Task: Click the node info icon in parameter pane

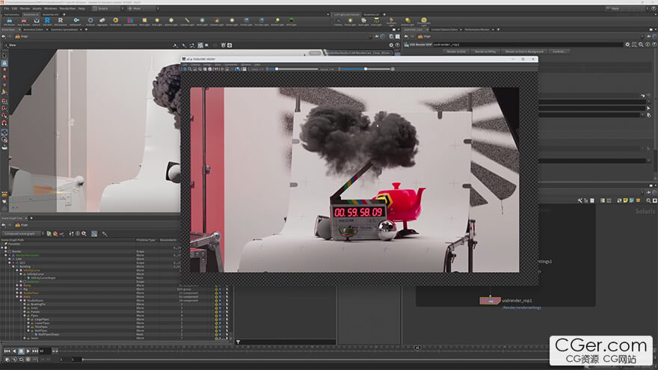Action: coord(648,44)
